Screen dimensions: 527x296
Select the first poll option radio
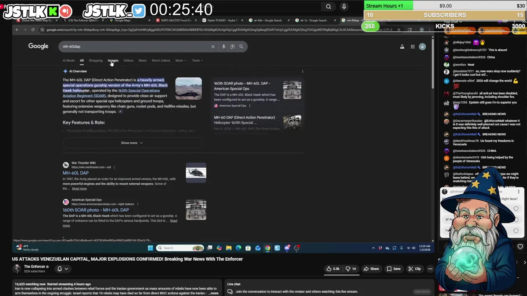click(x=516, y=209)
